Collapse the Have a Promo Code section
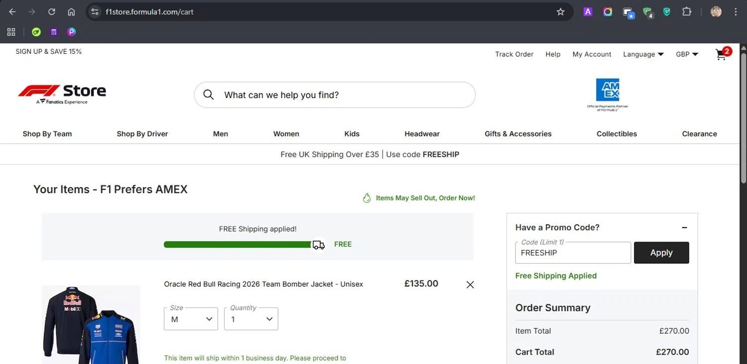The height and width of the screenshot is (364, 747). (684, 228)
